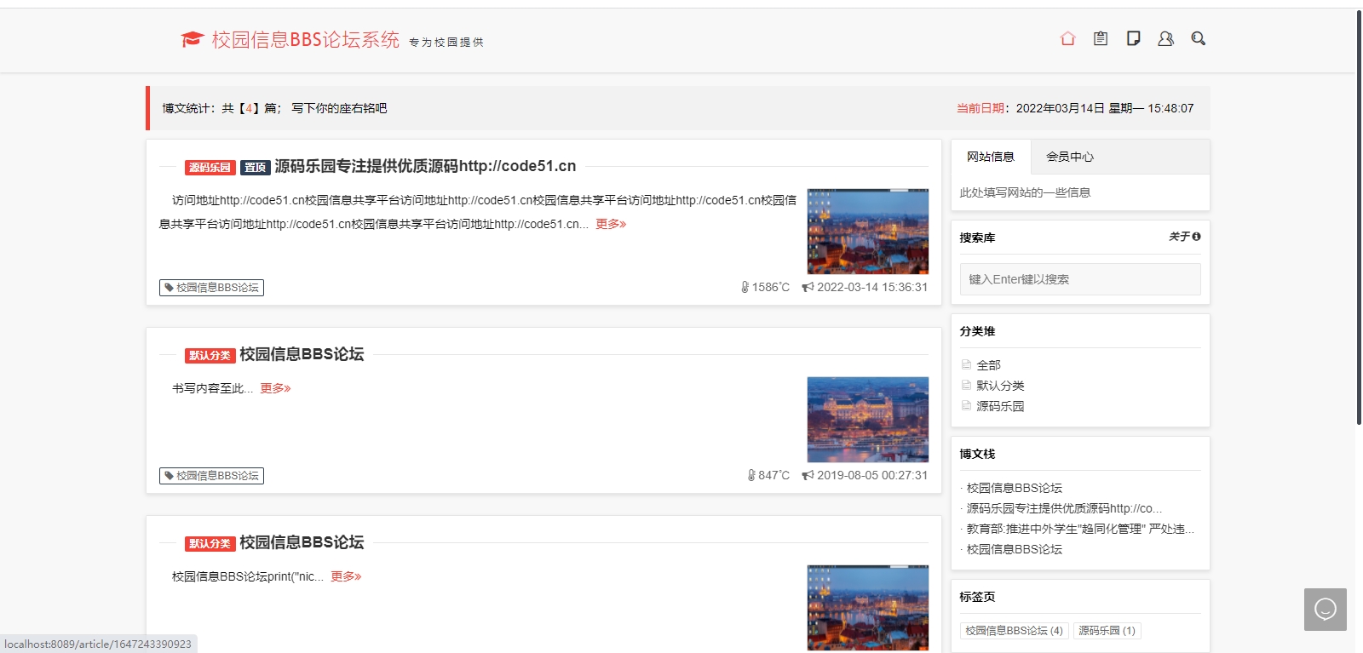Click tag 校园信息BBS论坛 (4)
Viewport: 1363px width, 653px height.
point(1014,631)
